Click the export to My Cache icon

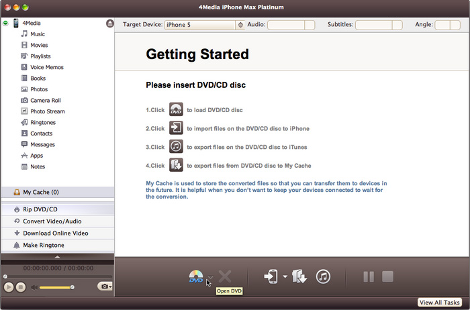coord(300,276)
